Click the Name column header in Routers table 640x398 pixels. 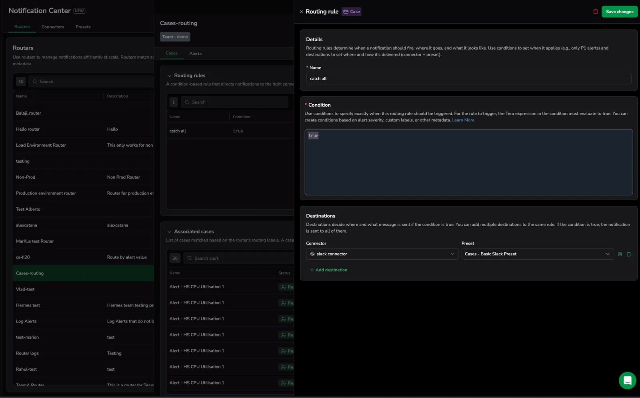point(22,96)
